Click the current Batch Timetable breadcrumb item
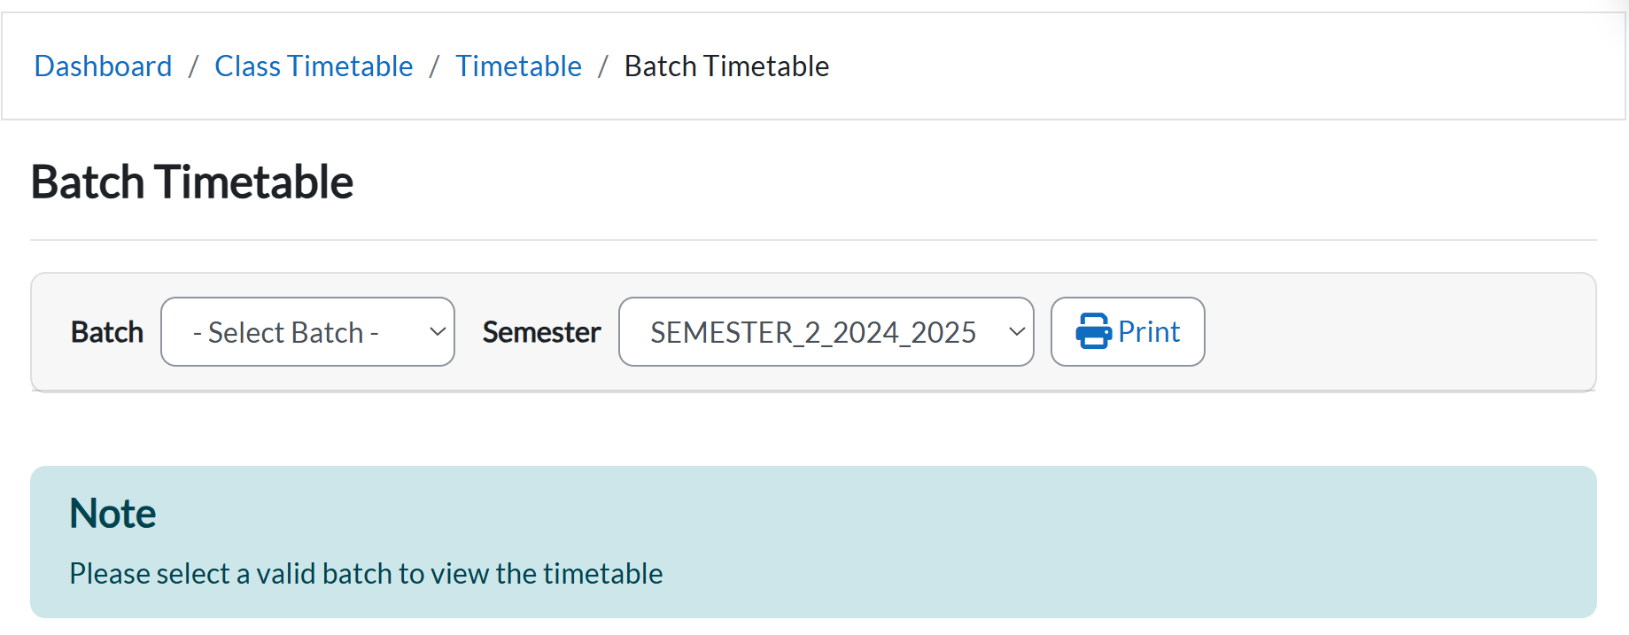The height and width of the screenshot is (635, 1629). pyautogui.click(x=726, y=66)
